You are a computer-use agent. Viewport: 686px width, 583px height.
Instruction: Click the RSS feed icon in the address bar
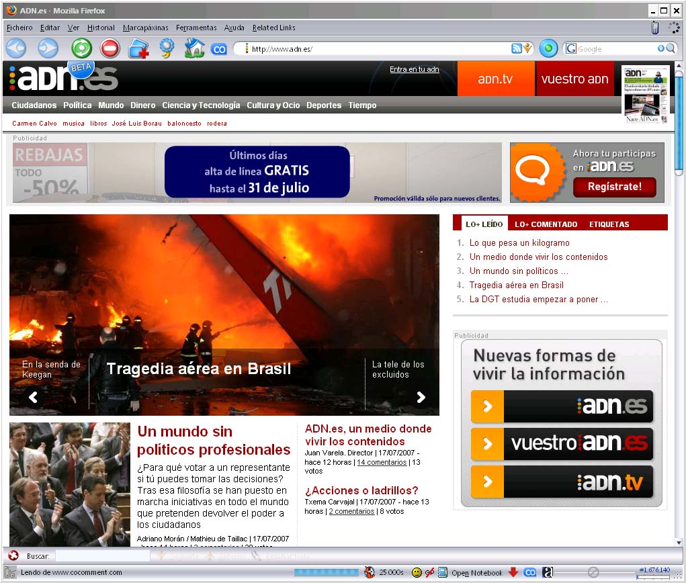[516, 48]
